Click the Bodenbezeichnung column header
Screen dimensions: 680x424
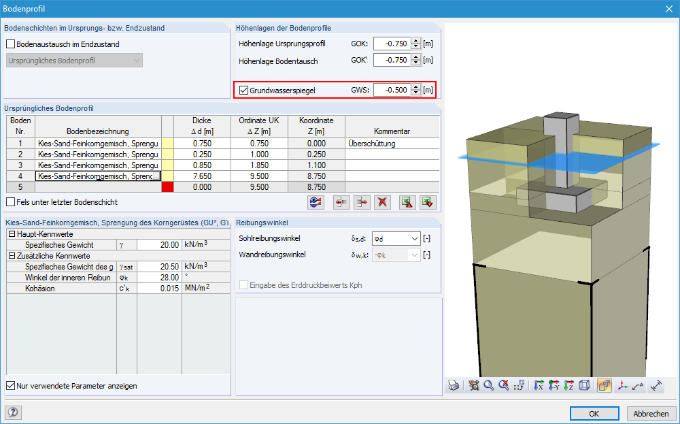(x=98, y=127)
